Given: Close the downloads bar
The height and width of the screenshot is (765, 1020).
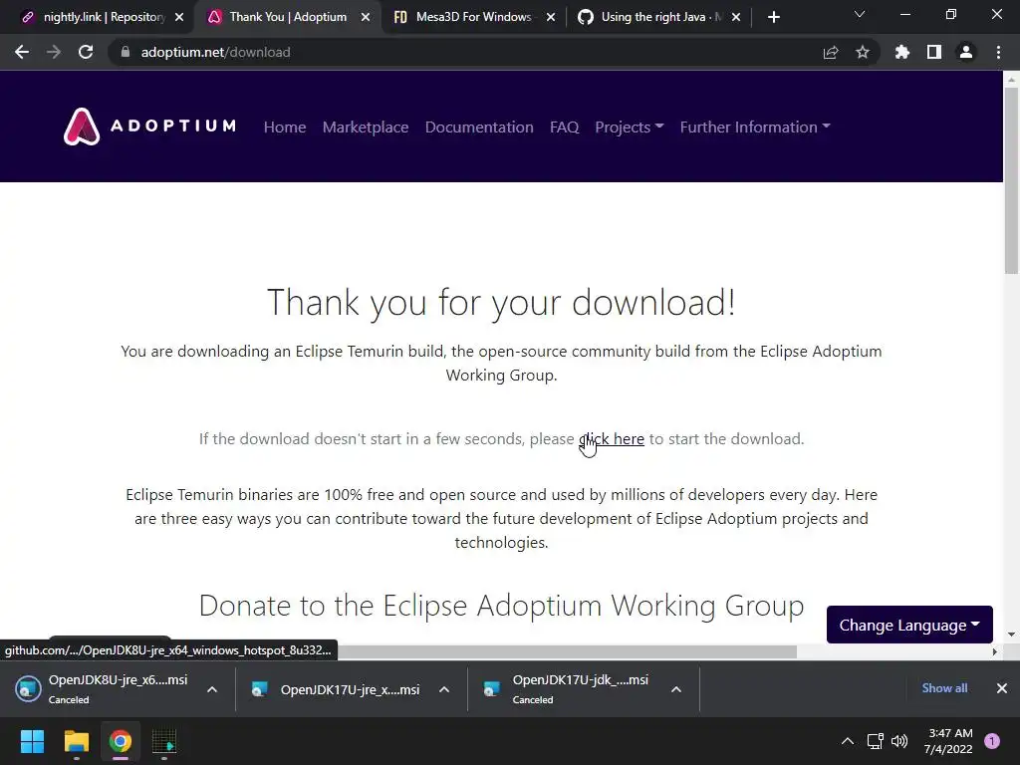Looking at the screenshot, I should tap(1002, 687).
